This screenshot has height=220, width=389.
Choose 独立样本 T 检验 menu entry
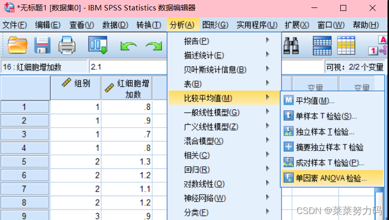(325, 132)
